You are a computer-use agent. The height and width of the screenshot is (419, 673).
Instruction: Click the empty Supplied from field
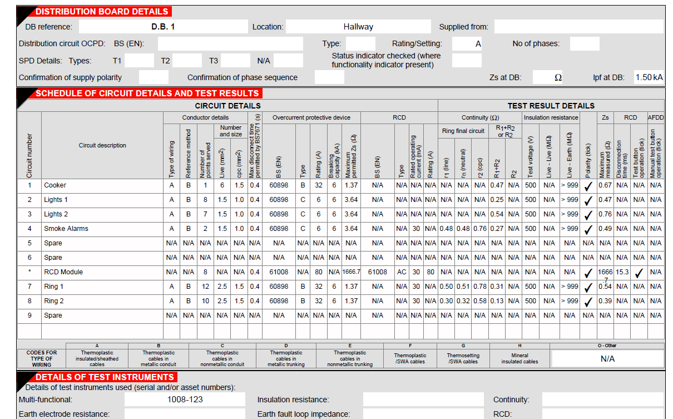point(578,27)
